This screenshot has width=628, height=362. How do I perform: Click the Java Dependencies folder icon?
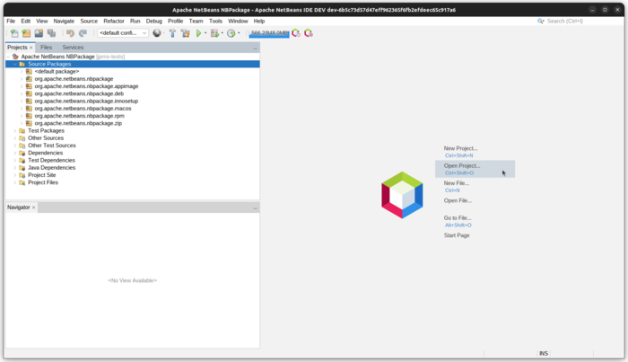(x=22, y=168)
